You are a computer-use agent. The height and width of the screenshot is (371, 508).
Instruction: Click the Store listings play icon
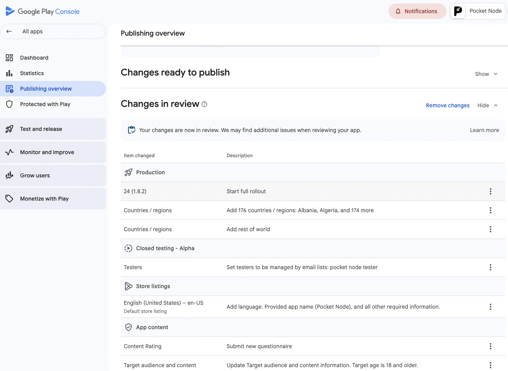pyautogui.click(x=128, y=286)
